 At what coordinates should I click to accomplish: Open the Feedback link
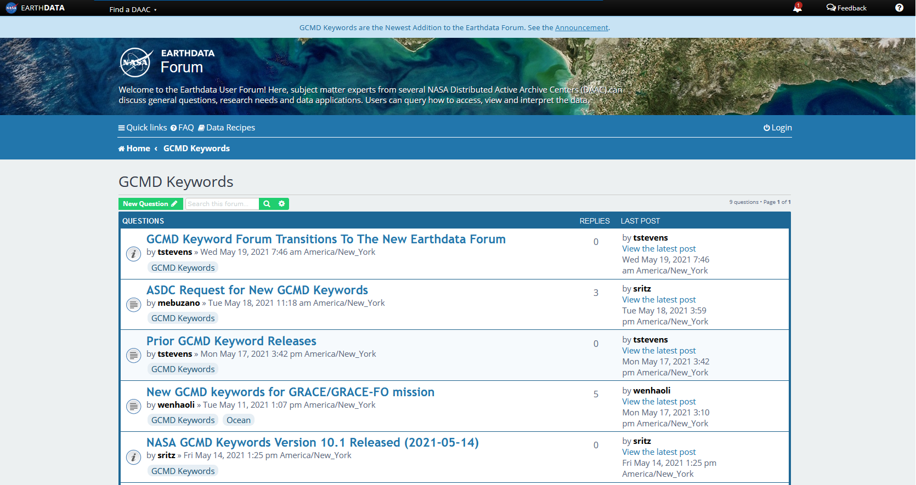point(846,8)
